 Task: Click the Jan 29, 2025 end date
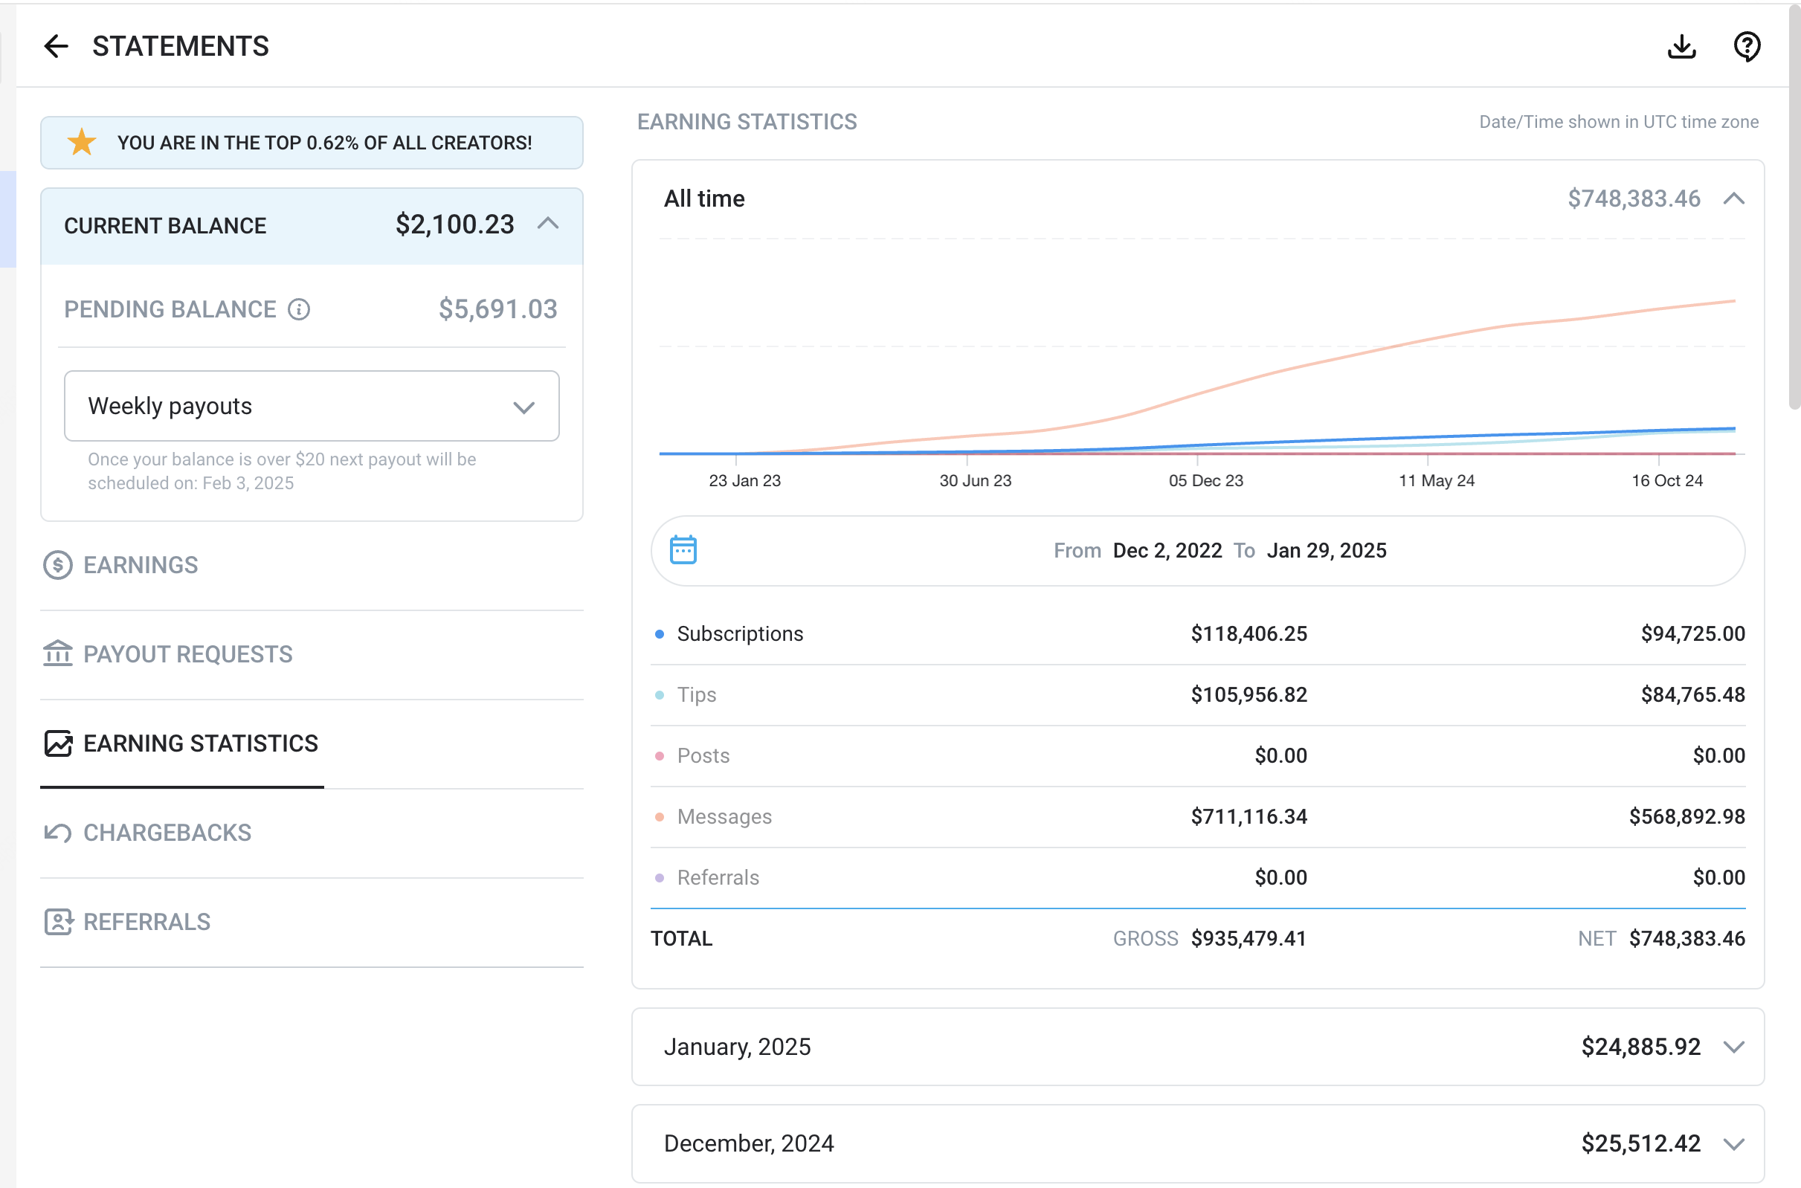pos(1326,551)
